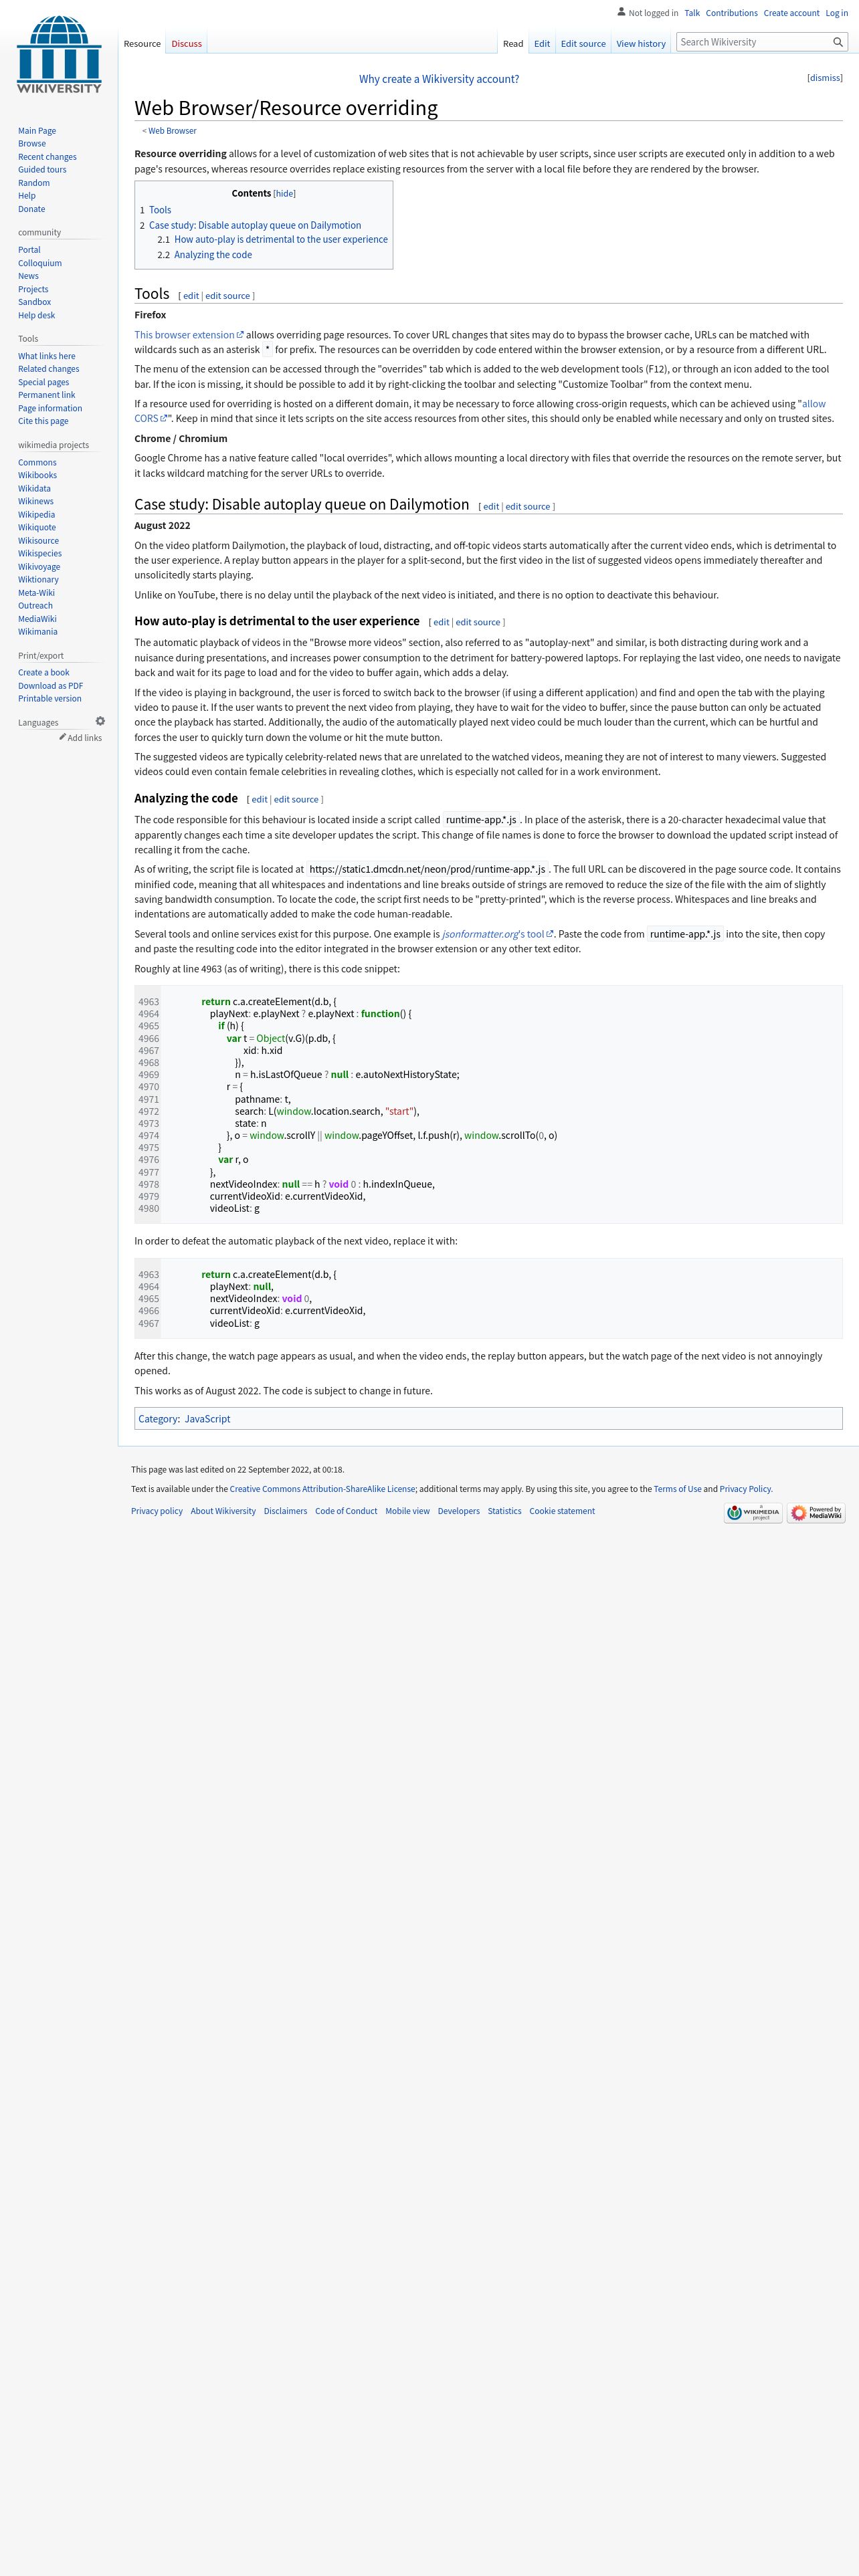
Task: Open 'This browser extension' external link
Action: [189, 335]
